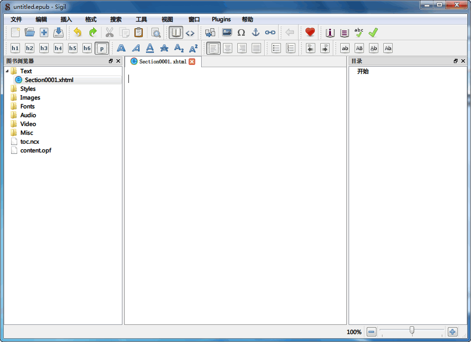Run the abc spellcheck
This screenshot has height=342, width=471.
coord(359,32)
